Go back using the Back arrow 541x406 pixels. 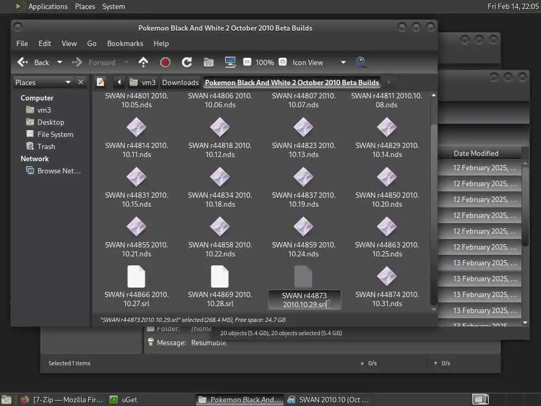33,62
